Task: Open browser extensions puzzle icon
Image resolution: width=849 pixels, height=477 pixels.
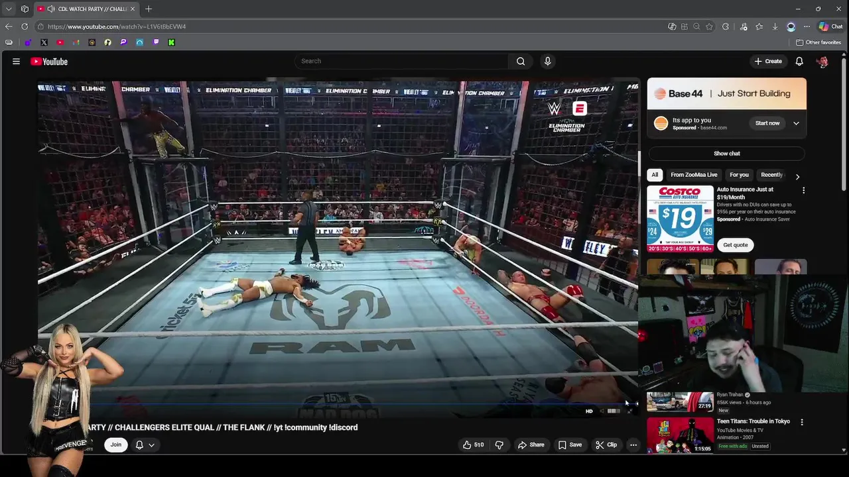Action: pyautogui.click(x=726, y=26)
